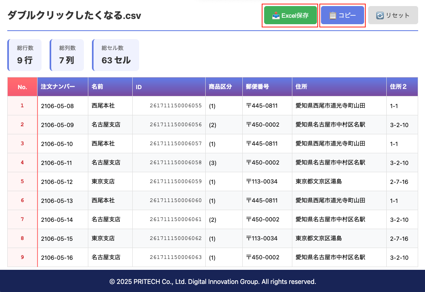Click the No. column header
Viewport: 425px width, 292px height.
22,87
